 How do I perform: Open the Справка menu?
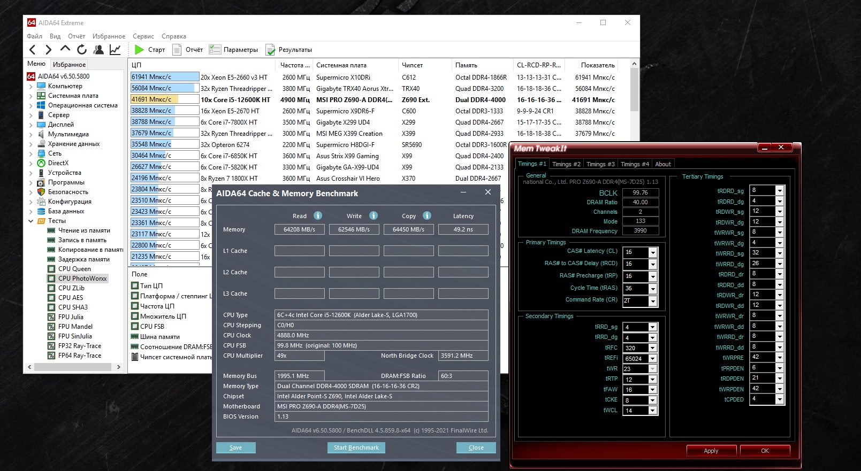tap(174, 36)
